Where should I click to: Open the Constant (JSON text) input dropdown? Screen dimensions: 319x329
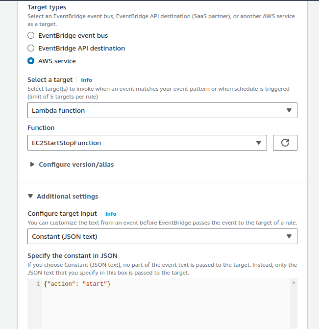[162, 236]
